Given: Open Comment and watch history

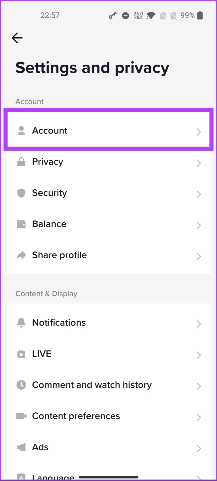Looking at the screenshot, I should pos(108,385).
